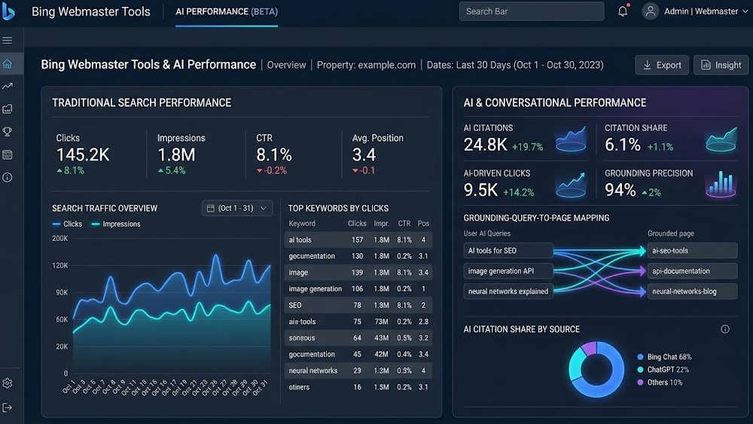Select the trophy icon in sidebar
753x424 pixels.
(x=8, y=132)
